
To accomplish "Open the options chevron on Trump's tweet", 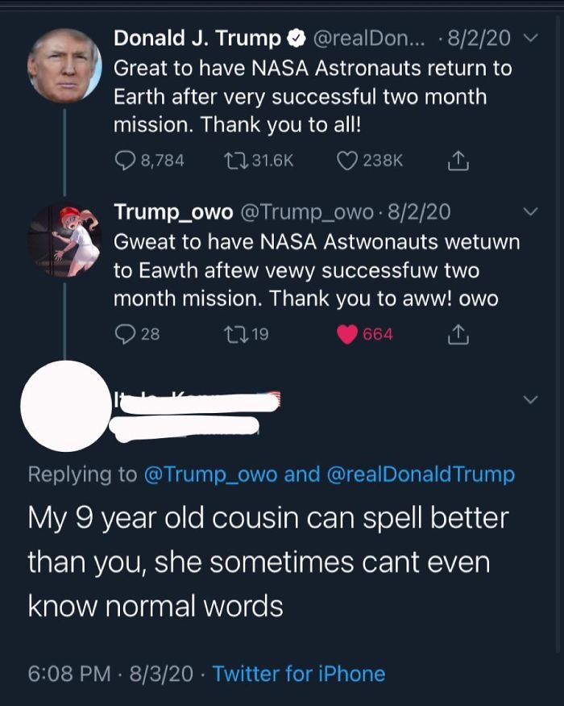I will (529, 37).
